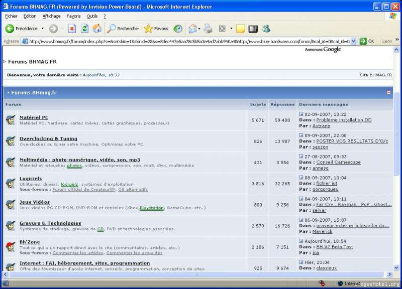Open browsing history with the clock icon
Viewport: 402px width, 289px height.
click(178, 29)
